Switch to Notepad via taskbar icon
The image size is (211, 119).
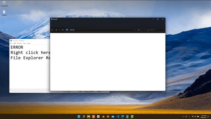point(128,116)
